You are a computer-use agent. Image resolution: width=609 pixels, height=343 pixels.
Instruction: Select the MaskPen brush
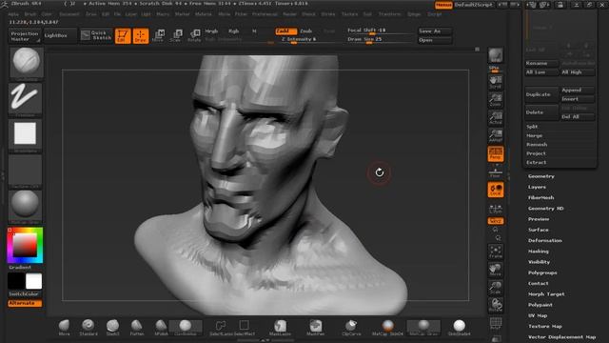click(316, 328)
